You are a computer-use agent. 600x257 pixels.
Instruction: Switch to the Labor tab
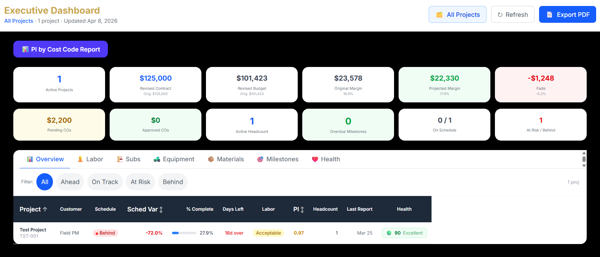(x=90, y=159)
